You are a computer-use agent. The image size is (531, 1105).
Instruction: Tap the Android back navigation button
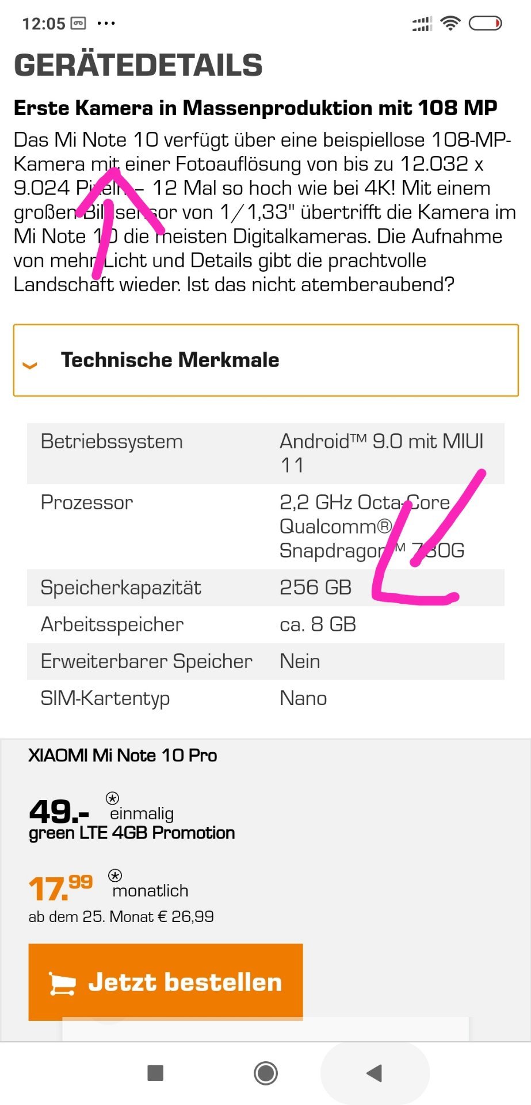[375, 1073]
